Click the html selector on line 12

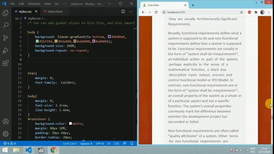[x=31, y=73]
